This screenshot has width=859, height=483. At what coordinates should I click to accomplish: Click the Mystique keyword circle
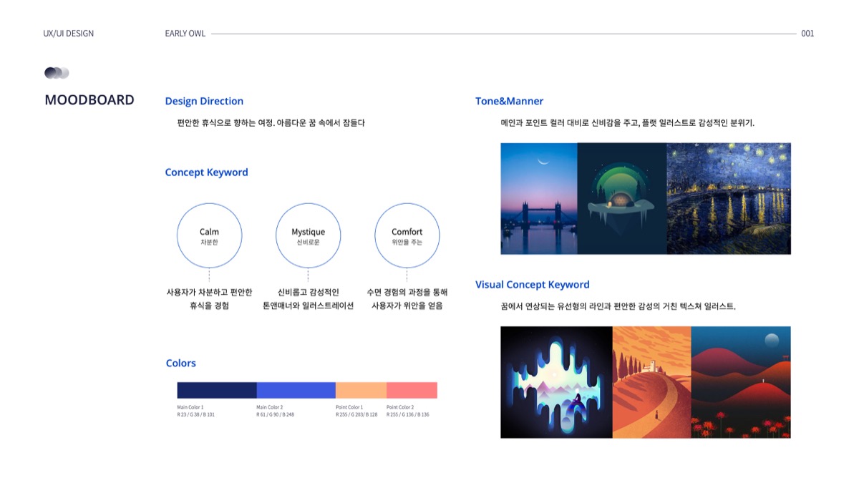[308, 235]
